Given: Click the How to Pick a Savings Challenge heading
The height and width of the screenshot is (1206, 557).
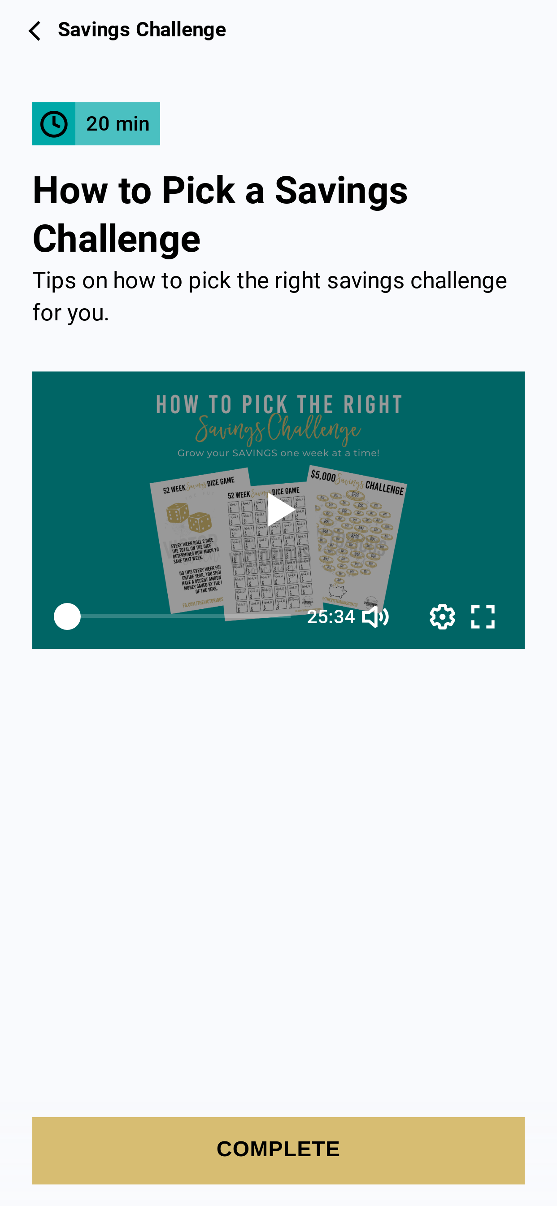Looking at the screenshot, I should [x=220, y=214].
